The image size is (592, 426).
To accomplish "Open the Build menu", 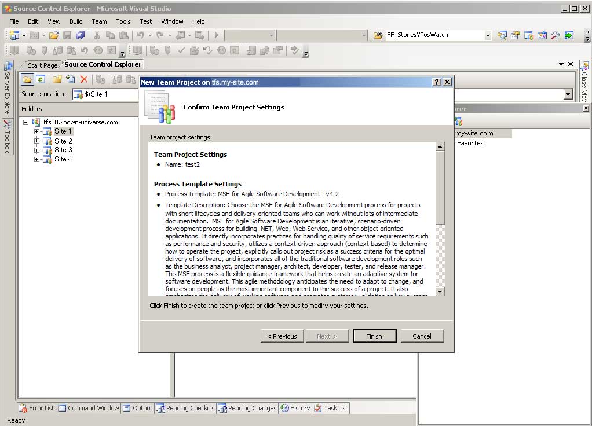I will click(76, 21).
